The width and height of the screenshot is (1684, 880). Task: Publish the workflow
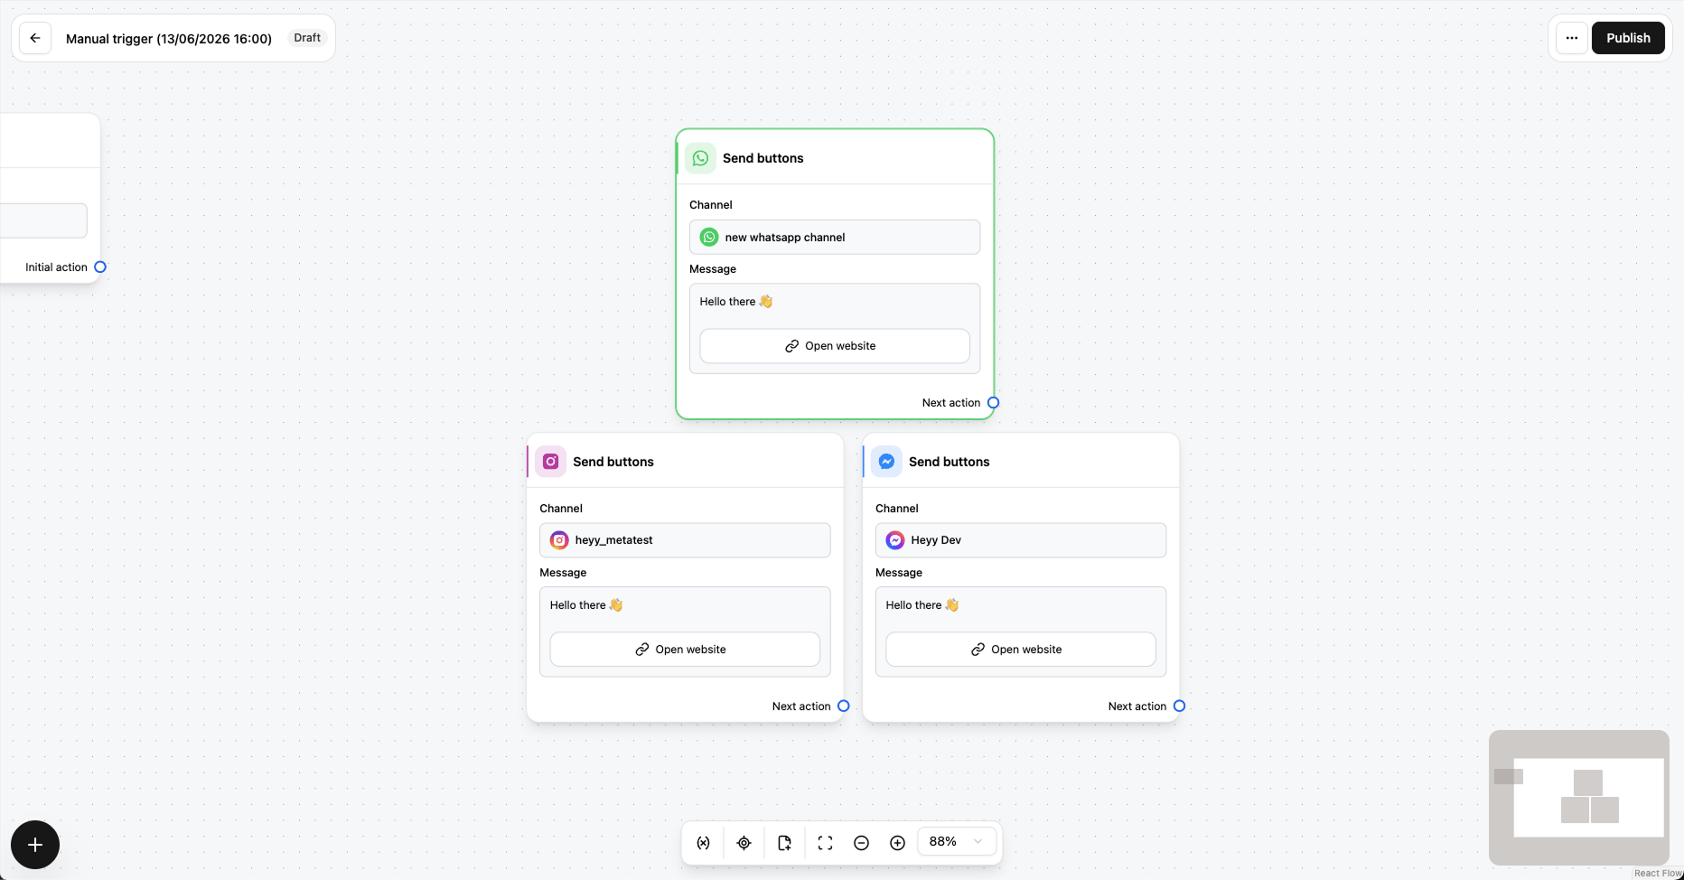pyautogui.click(x=1628, y=38)
